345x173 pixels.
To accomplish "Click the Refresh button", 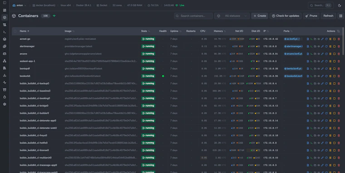I will (x=328, y=16).
